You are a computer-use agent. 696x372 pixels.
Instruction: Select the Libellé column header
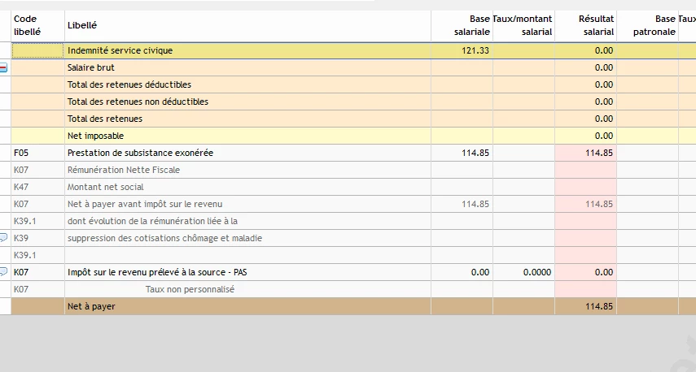point(247,25)
